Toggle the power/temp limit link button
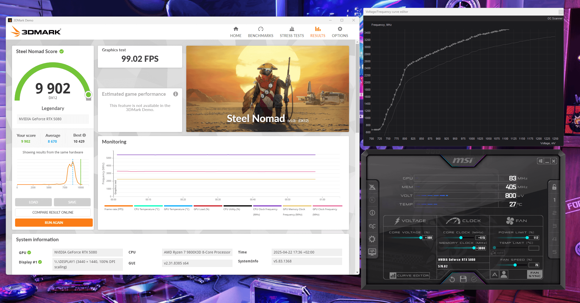 tap(493, 253)
